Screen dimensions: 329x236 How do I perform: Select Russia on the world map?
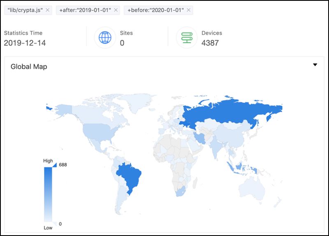tap(230, 113)
